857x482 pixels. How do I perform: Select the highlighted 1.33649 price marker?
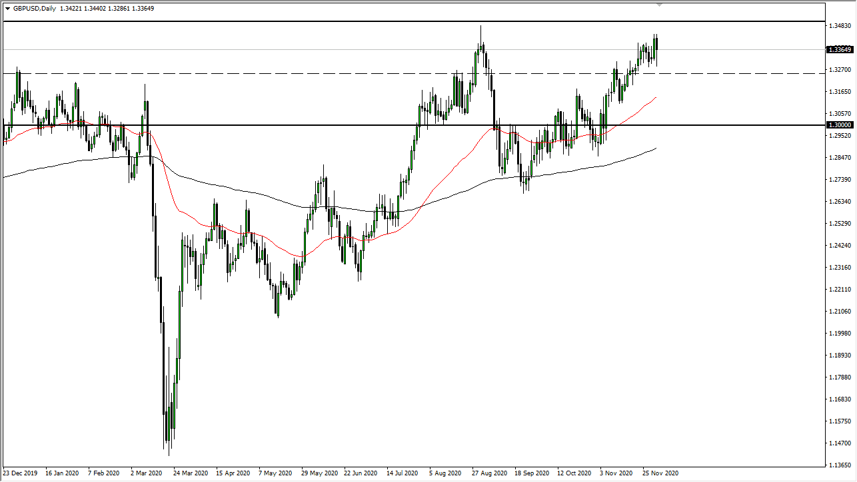pyautogui.click(x=838, y=49)
